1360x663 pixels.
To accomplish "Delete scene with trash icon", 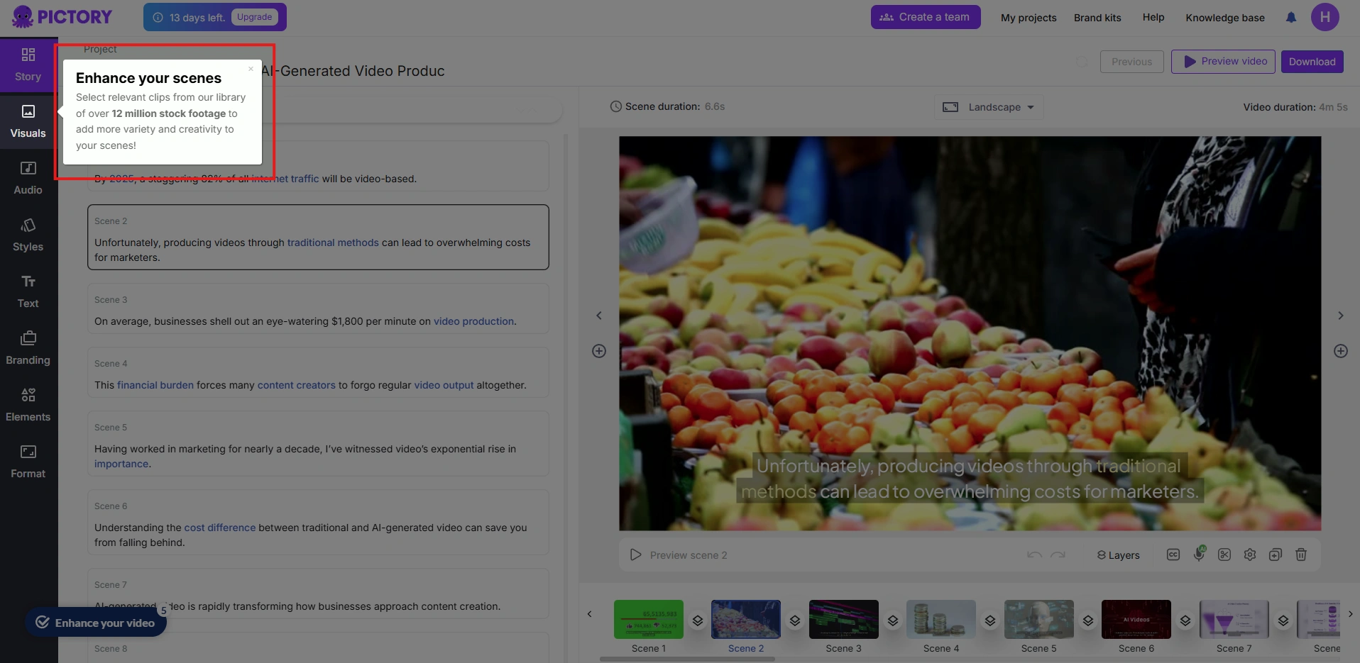I will (1301, 555).
